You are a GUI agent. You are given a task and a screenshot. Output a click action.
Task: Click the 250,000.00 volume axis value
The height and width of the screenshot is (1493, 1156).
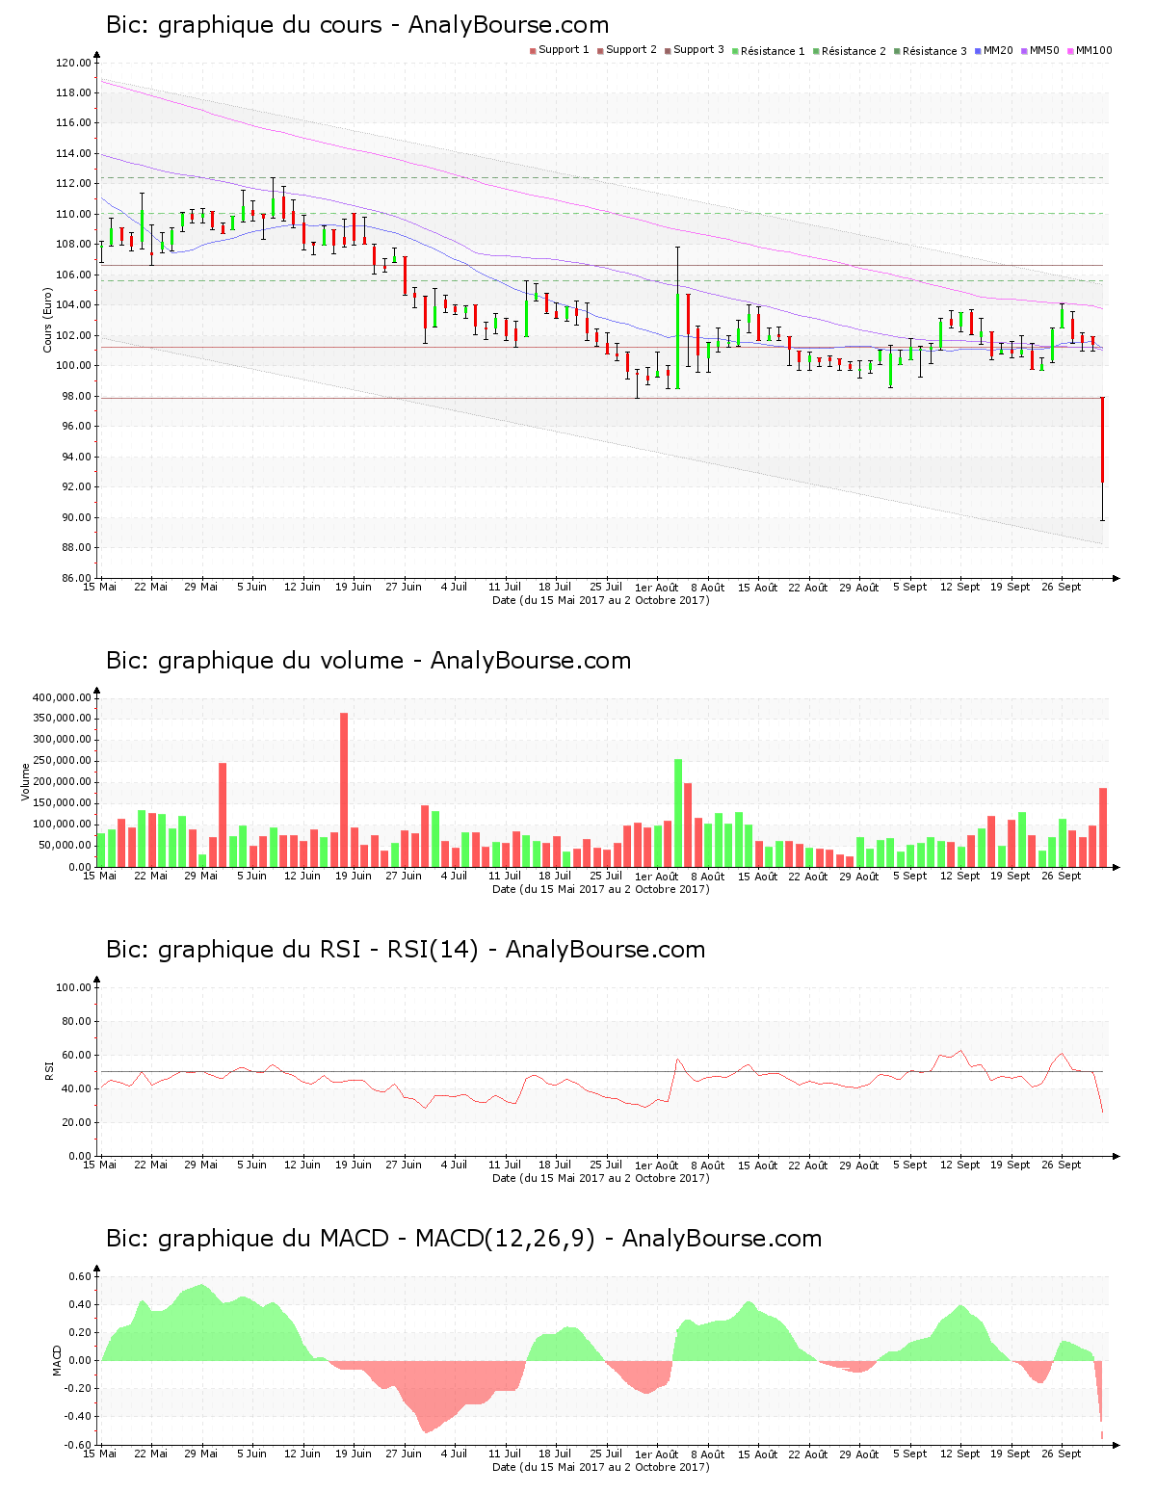click(62, 761)
